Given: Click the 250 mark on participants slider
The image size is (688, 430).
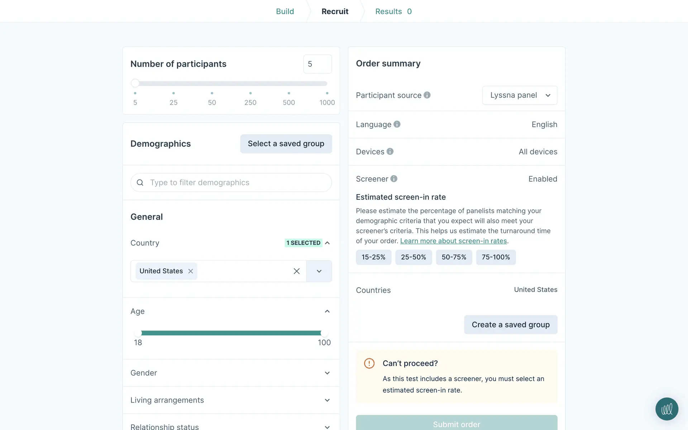Looking at the screenshot, I should pos(250,93).
